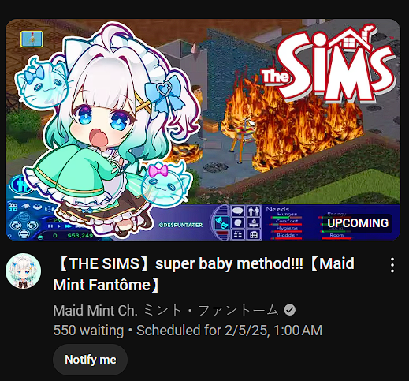Image resolution: width=409 pixels, height=381 pixels.
Task: Click the verified checkmark badge
Action: 289,310
